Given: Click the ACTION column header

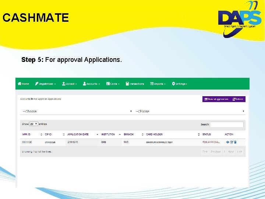Looking at the screenshot, I should click(x=229, y=135).
